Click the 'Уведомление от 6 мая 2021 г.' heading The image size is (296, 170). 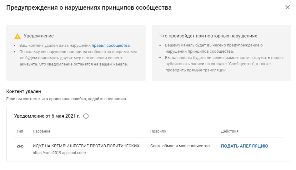[x=47, y=116]
